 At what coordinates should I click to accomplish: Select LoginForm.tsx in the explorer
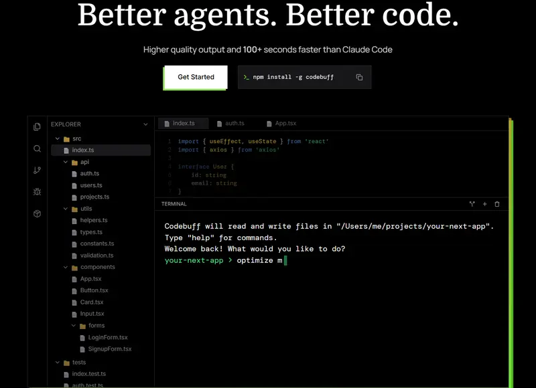click(x=108, y=338)
